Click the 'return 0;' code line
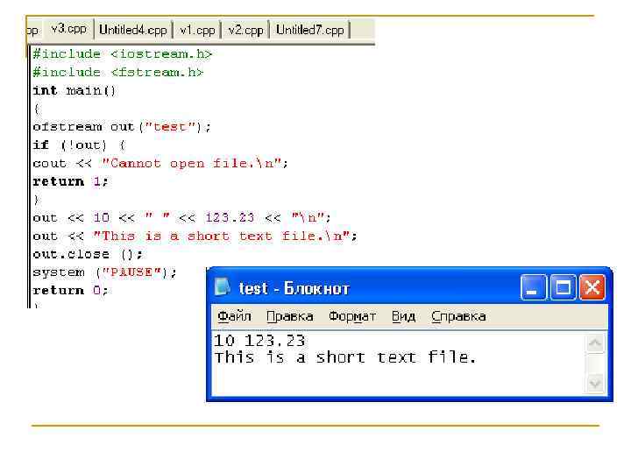 tap(70, 291)
